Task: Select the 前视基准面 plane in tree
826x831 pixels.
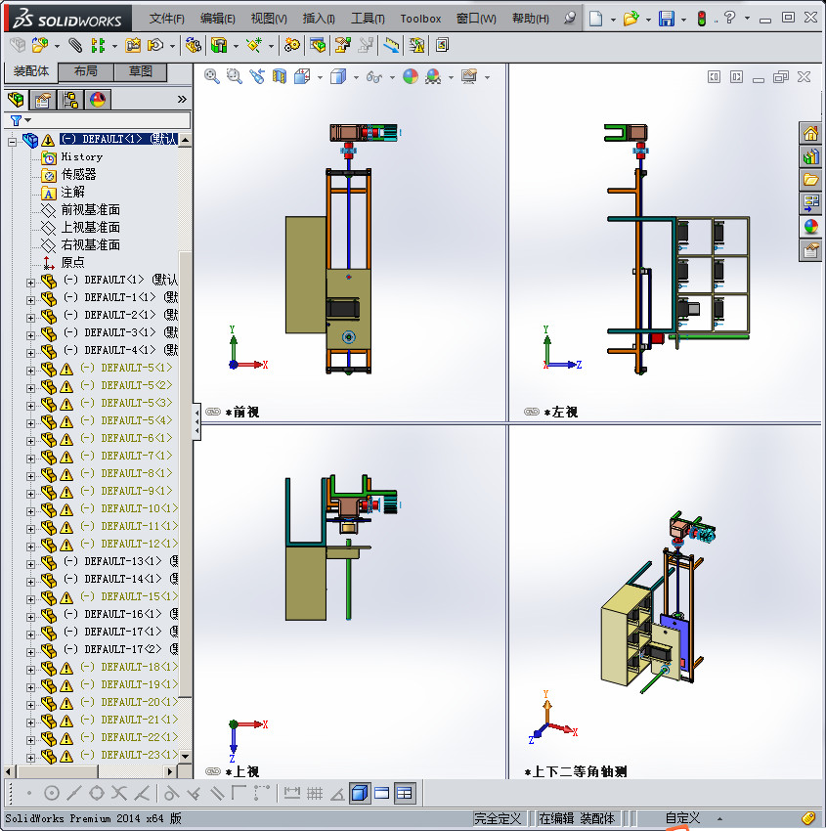Action: click(90, 210)
